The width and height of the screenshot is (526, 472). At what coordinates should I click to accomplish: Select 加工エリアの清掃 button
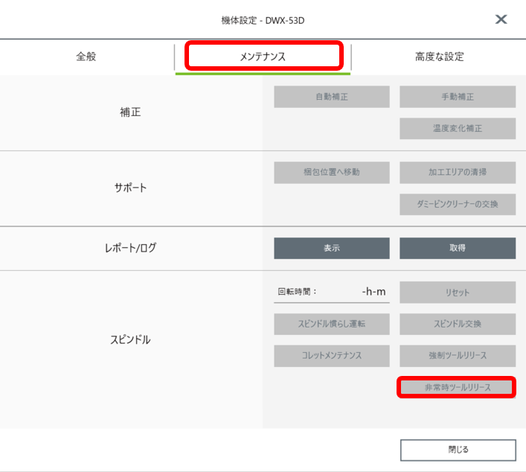pyautogui.click(x=458, y=173)
